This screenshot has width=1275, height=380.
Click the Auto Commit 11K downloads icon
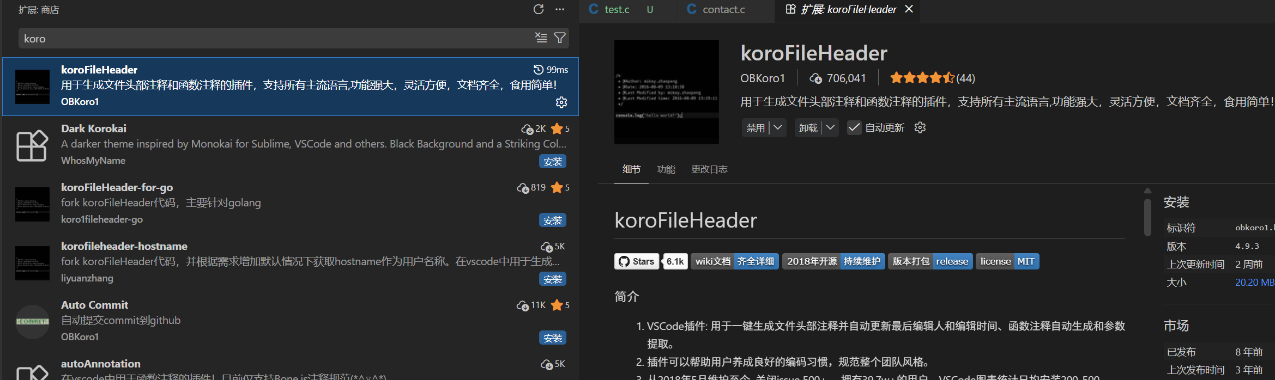[522, 305]
